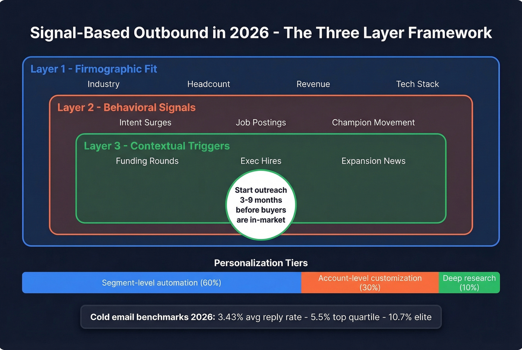The height and width of the screenshot is (350, 522).
Task: Click the Champion Movement signal
Action: [373, 122]
